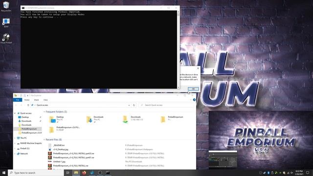The image size is (313, 176).
Task: Click the Back arrow in File Explorer
Action: 16,105
